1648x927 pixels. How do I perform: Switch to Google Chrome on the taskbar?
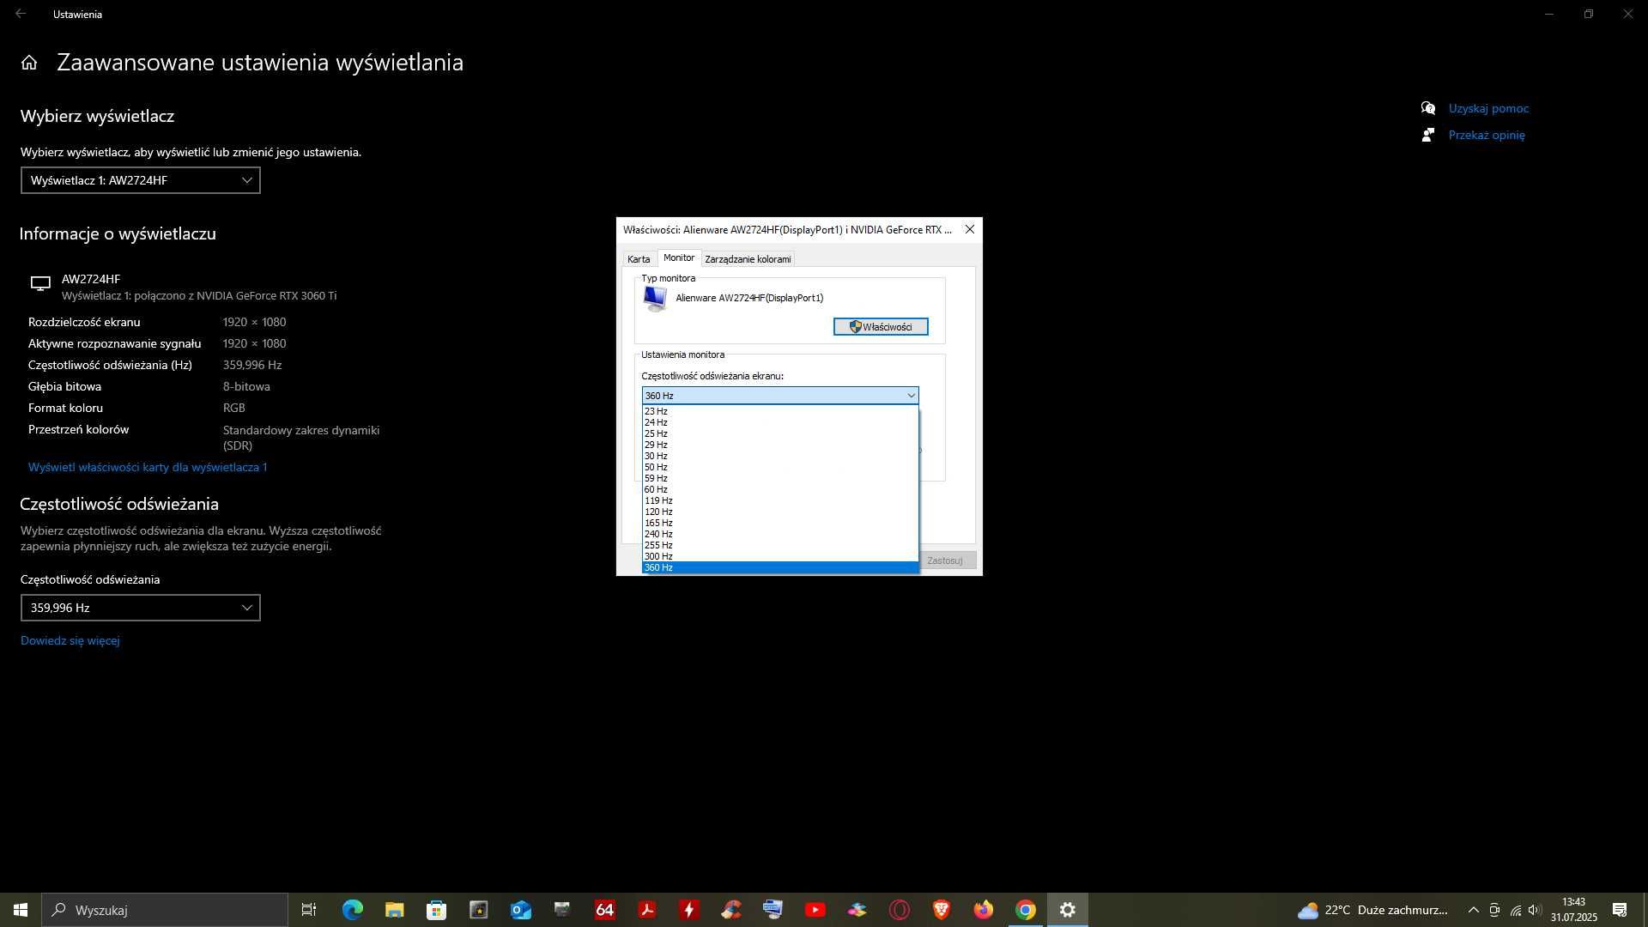tap(1025, 910)
